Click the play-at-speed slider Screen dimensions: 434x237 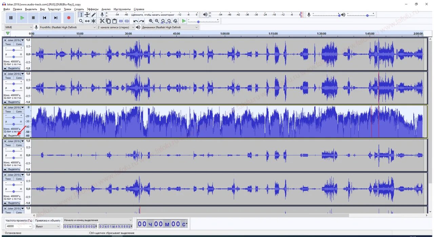tap(204, 21)
